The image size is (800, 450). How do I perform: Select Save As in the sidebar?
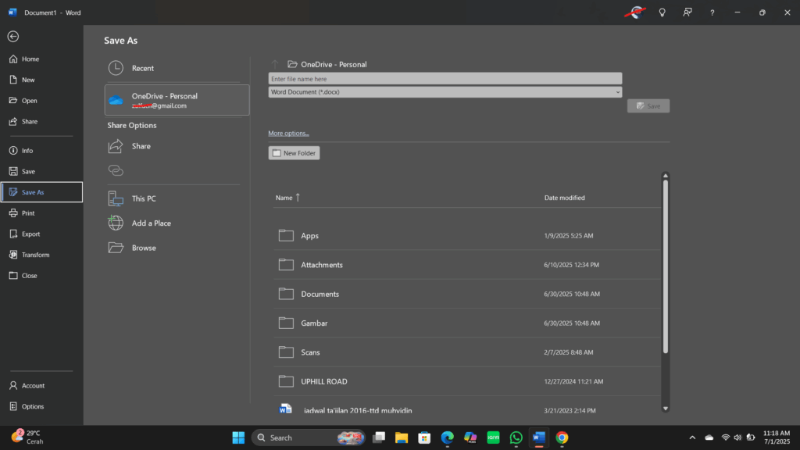[x=41, y=192]
